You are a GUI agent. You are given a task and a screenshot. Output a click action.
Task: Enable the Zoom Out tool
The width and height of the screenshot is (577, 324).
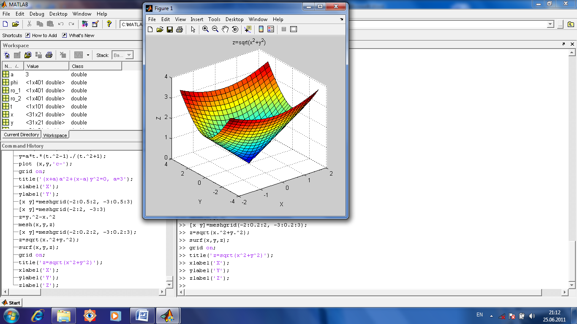[215, 29]
